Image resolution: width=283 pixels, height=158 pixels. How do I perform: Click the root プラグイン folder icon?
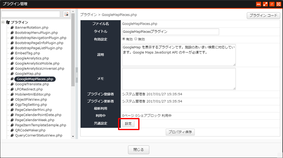(x=8, y=22)
